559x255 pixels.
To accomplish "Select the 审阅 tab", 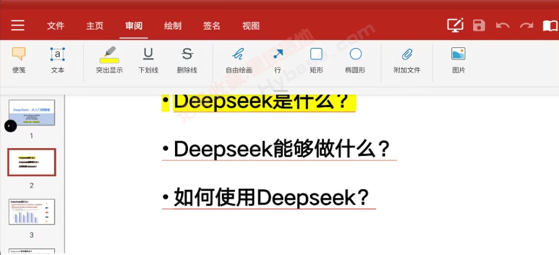I will pyautogui.click(x=134, y=25).
